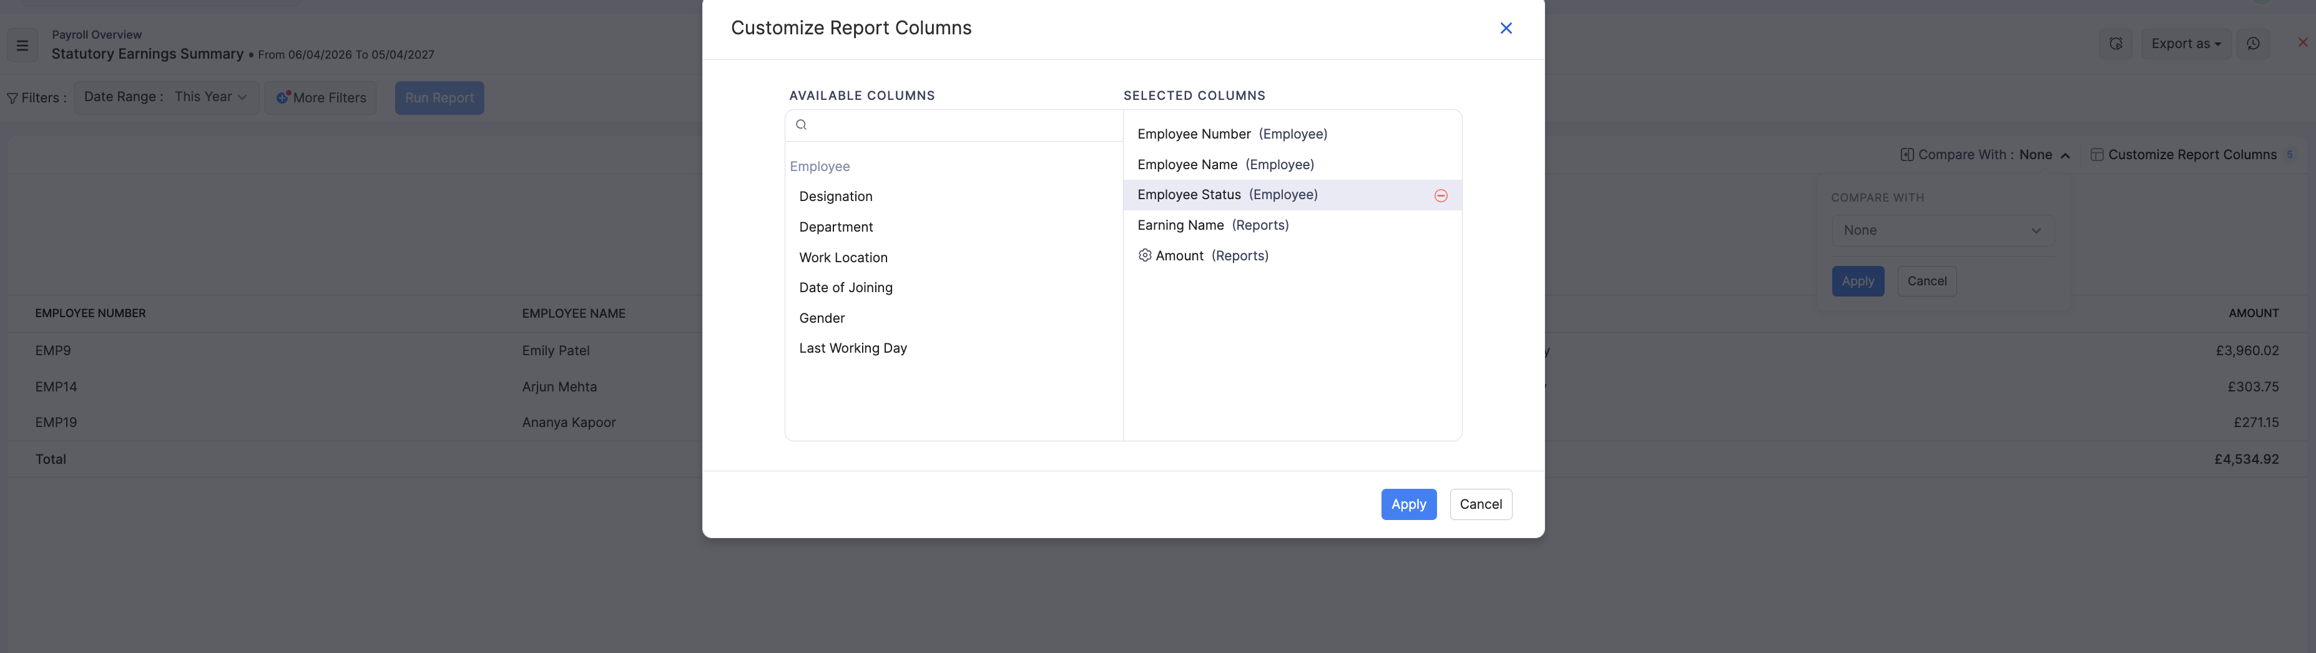Click the £4,534.92 total amount
The width and height of the screenshot is (2316, 653).
pyautogui.click(x=2246, y=459)
